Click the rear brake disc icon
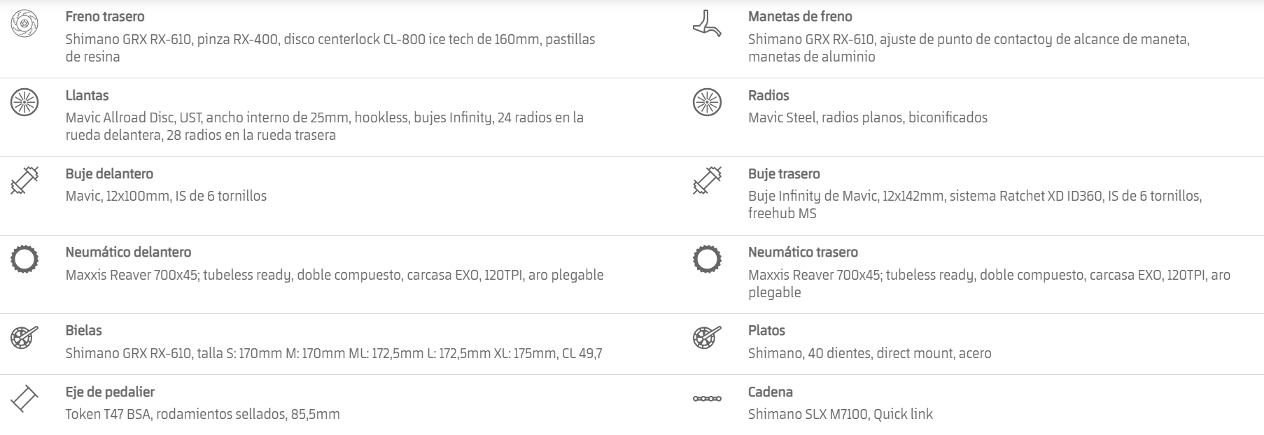The width and height of the screenshot is (1264, 435). (24, 24)
